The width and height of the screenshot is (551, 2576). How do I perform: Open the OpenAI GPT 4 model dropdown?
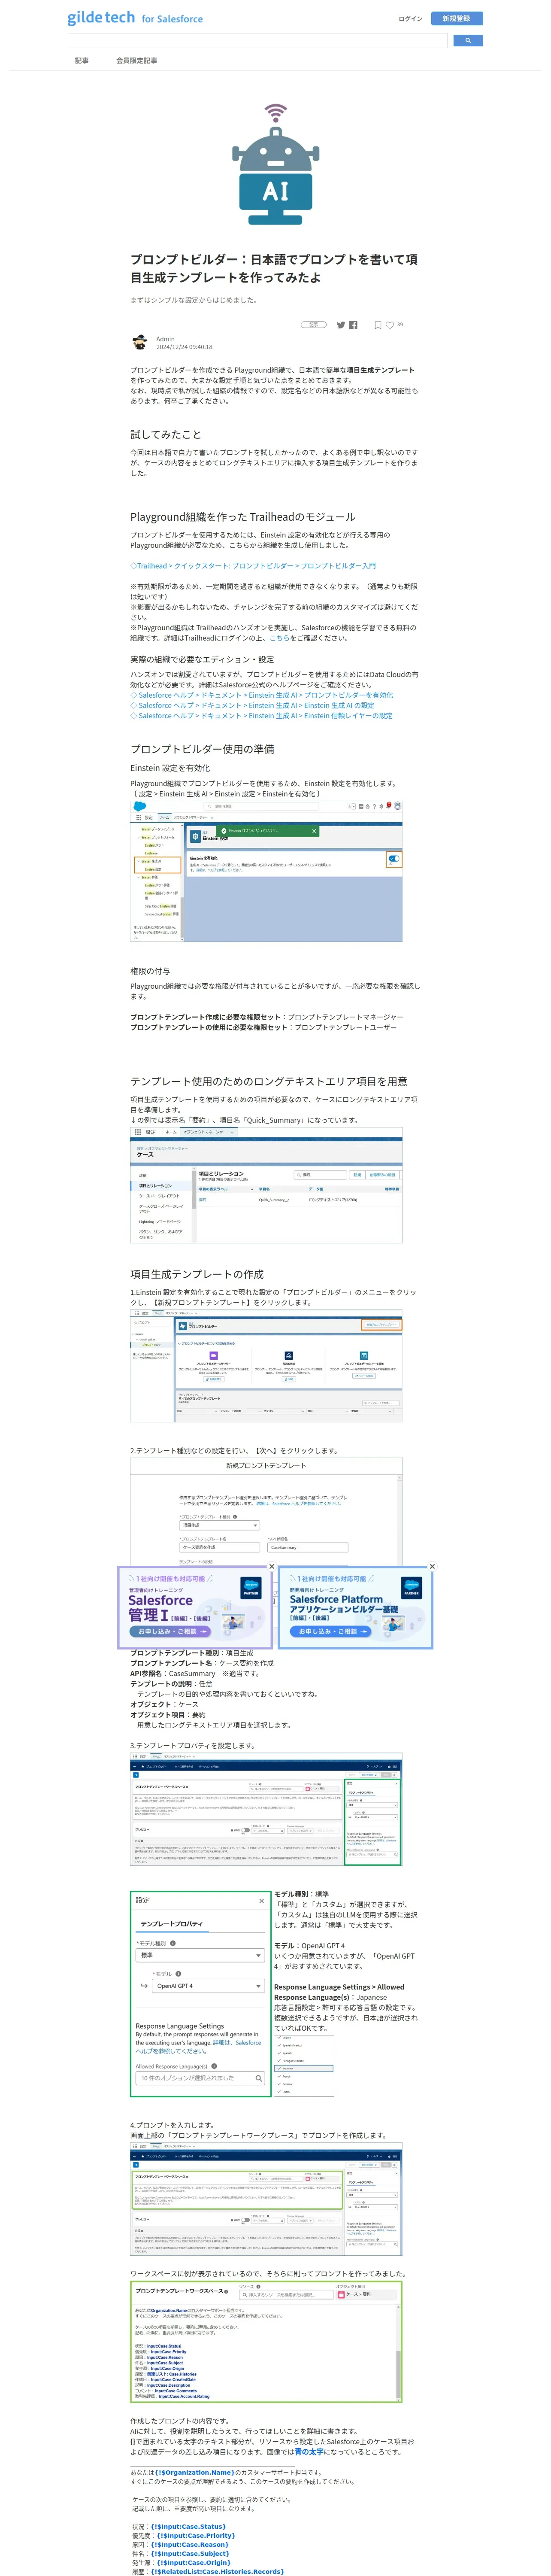tap(208, 1986)
